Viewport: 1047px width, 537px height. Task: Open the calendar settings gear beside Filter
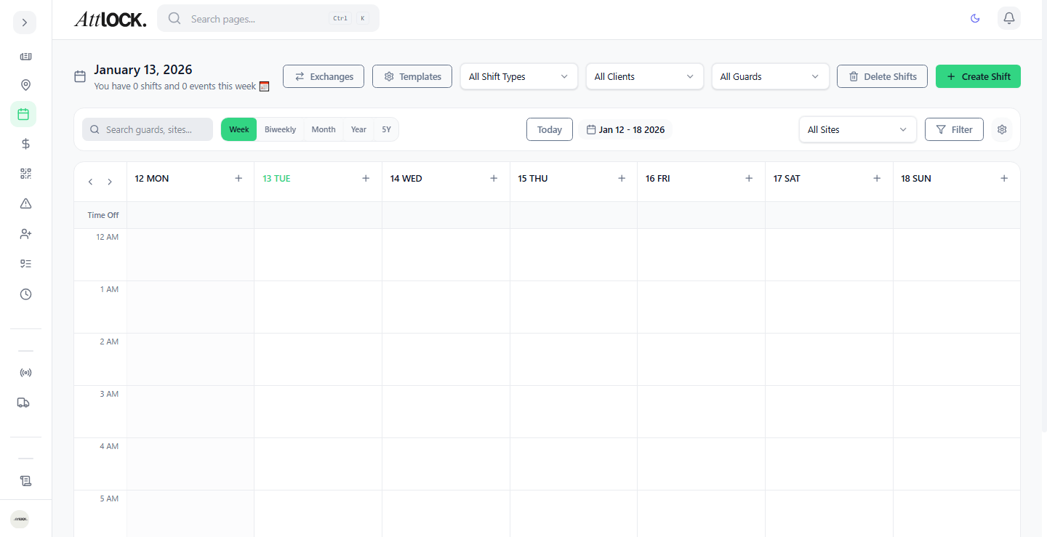pyautogui.click(x=1002, y=129)
